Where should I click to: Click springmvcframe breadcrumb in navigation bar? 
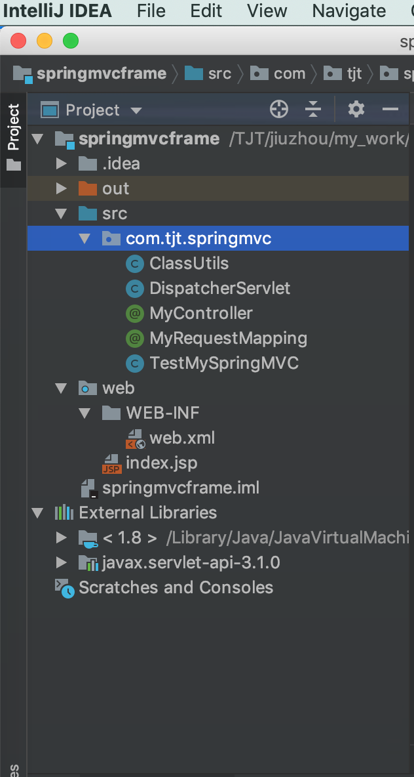click(x=101, y=73)
